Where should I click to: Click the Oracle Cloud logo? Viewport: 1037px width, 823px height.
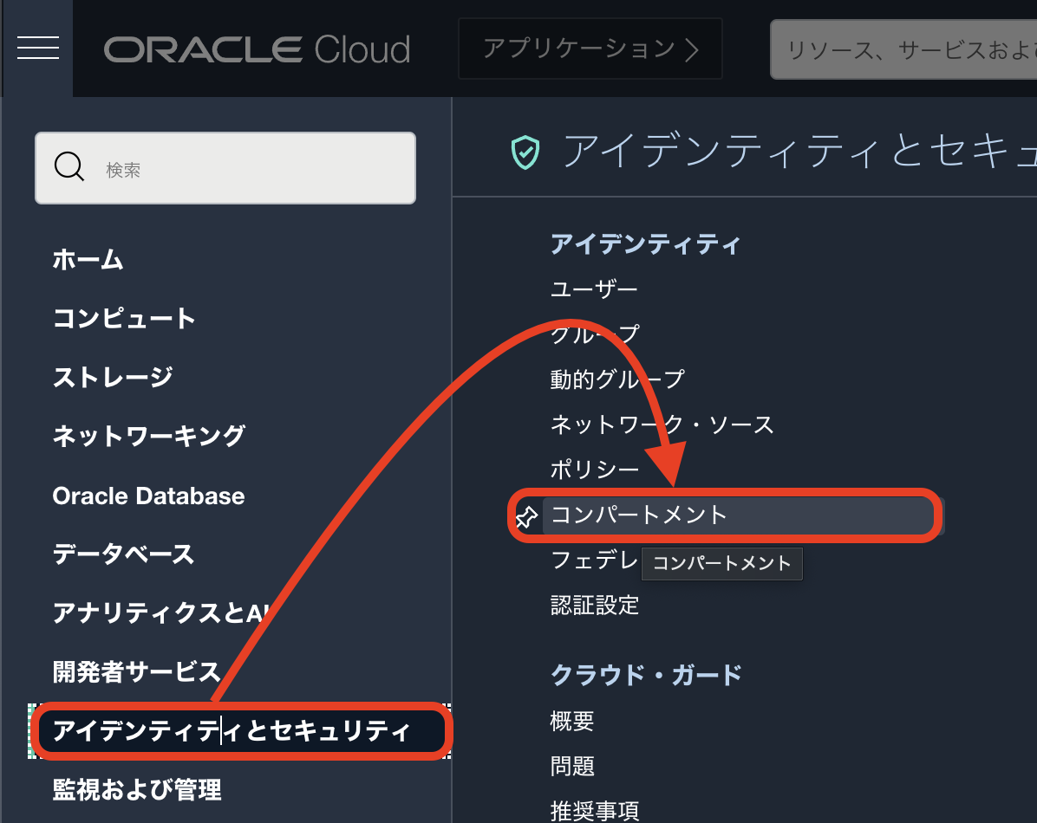[257, 49]
